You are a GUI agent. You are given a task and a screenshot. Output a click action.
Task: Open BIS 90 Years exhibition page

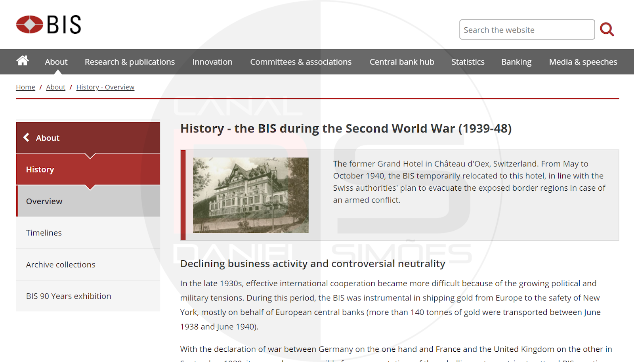(88, 296)
